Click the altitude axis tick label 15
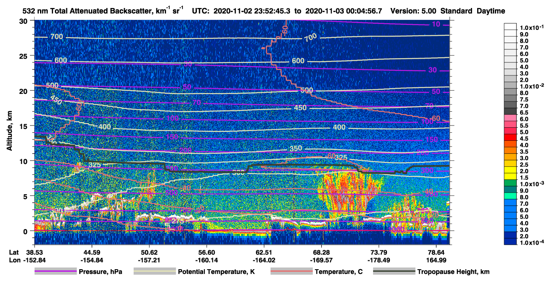This screenshot has width=548, height=281. tap(24, 126)
